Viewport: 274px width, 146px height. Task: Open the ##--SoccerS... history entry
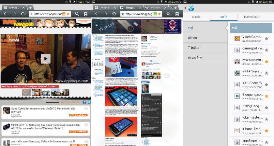[x=251, y=85]
